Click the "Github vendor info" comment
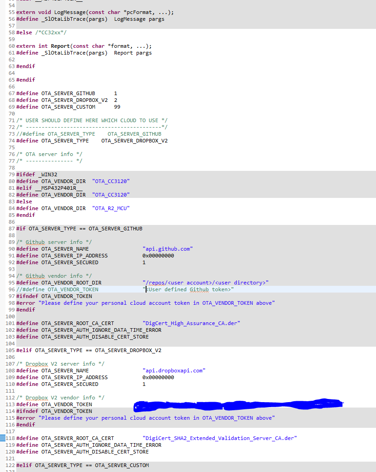 (x=54, y=276)
